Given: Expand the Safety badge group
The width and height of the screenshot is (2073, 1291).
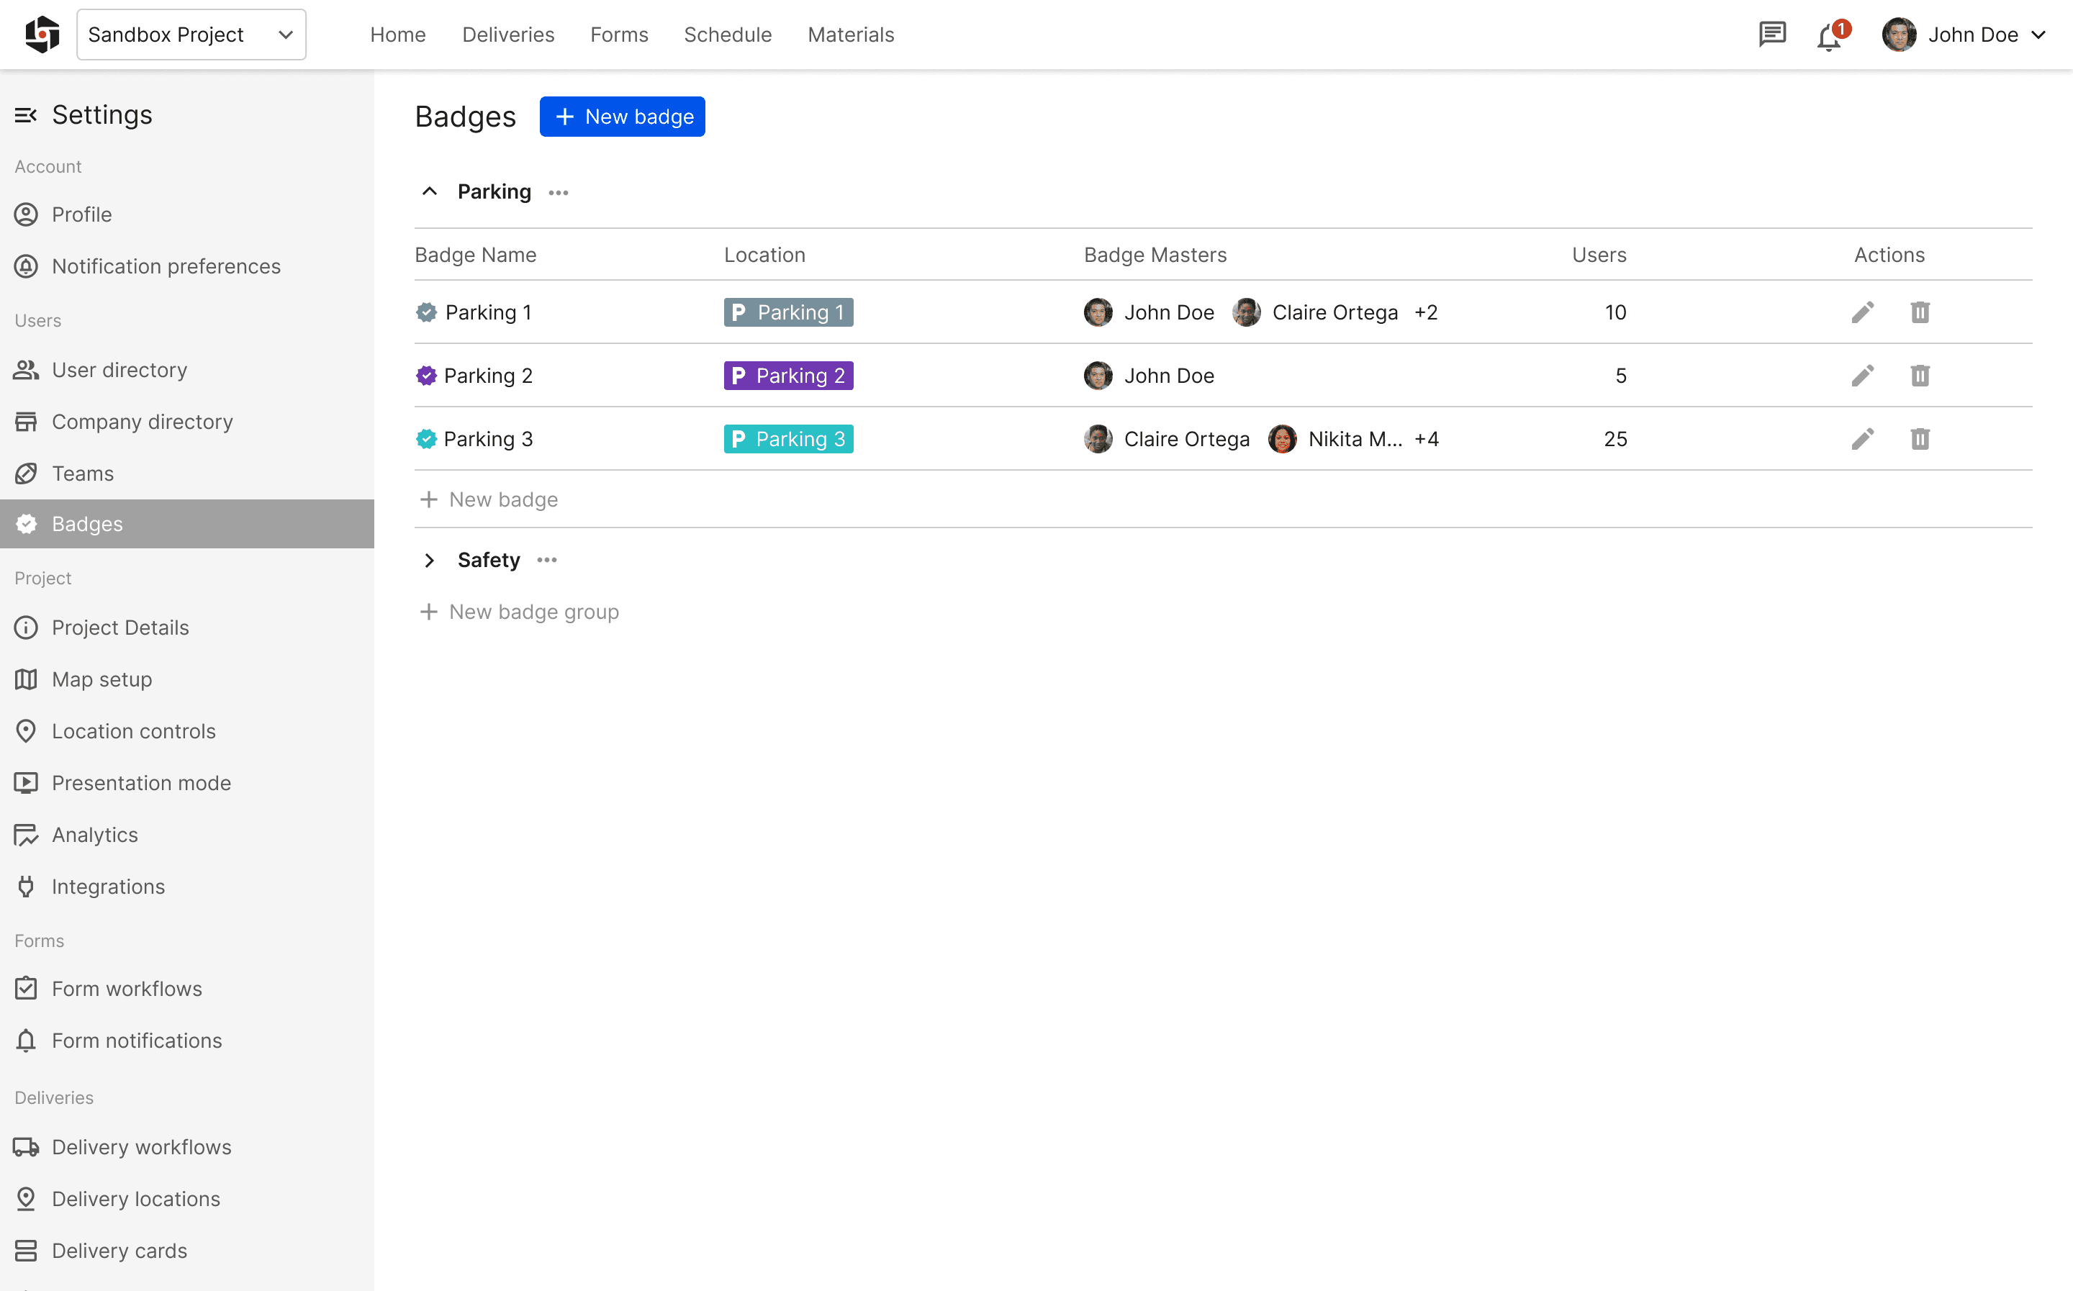Looking at the screenshot, I should click(x=430, y=560).
